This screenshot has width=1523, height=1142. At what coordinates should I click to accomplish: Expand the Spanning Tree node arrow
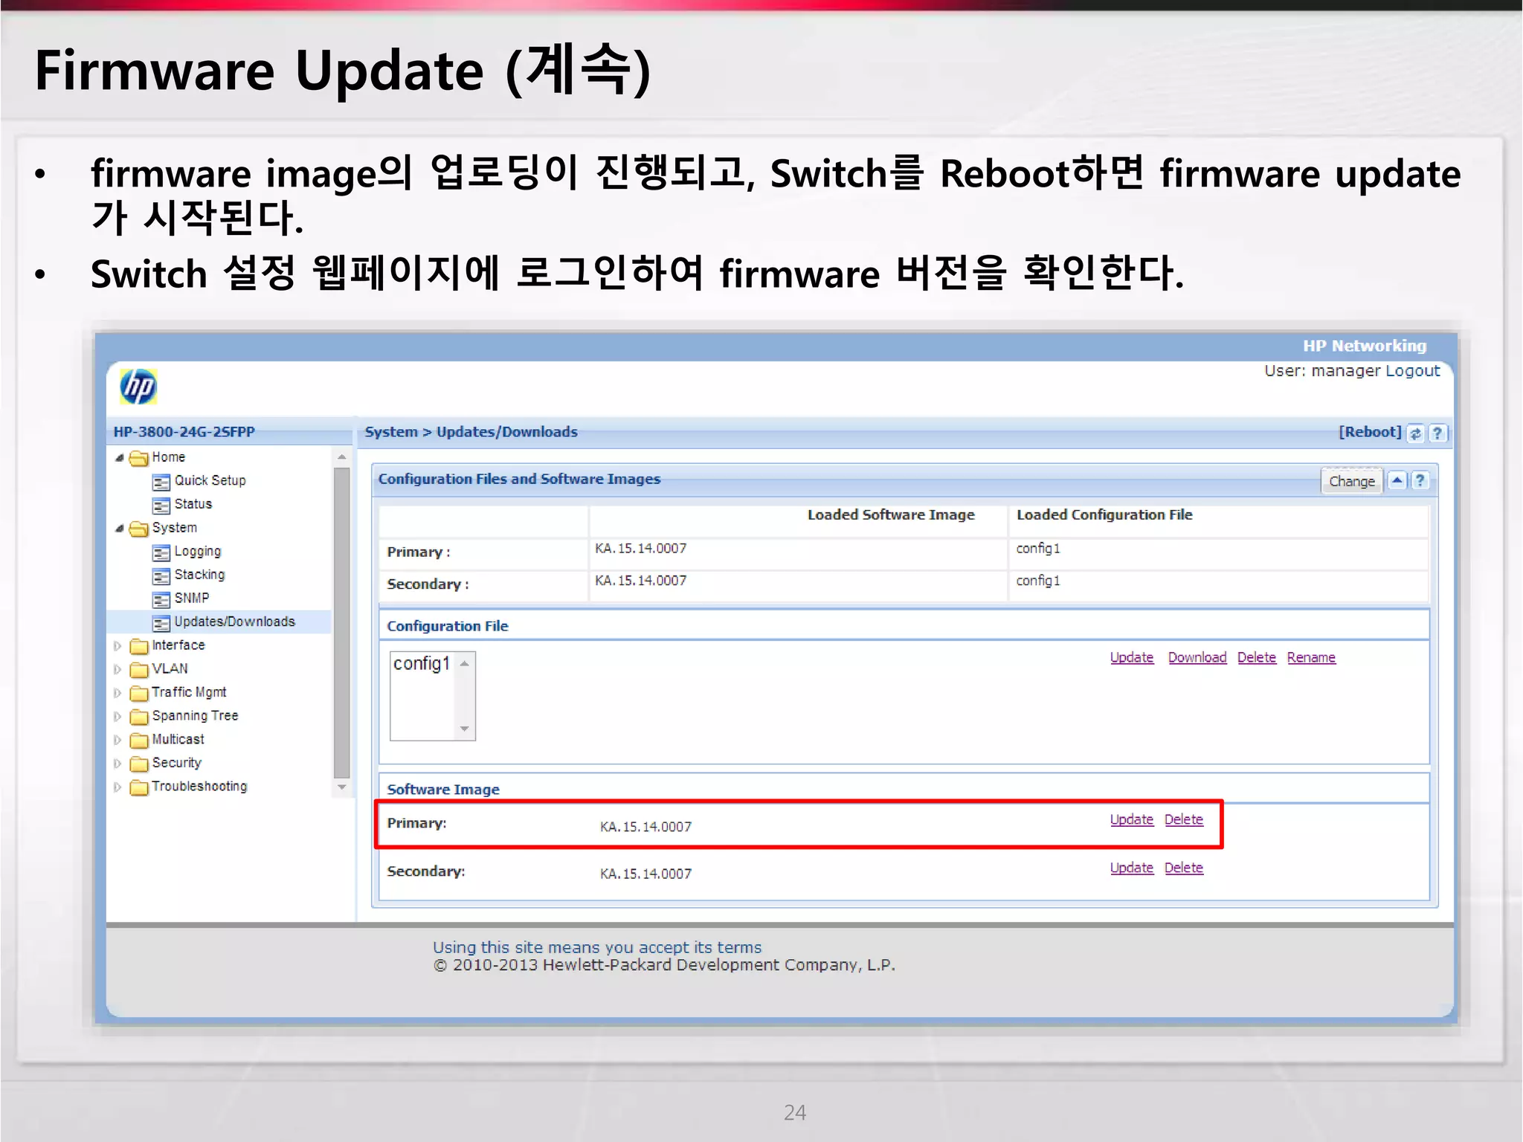[x=117, y=717]
